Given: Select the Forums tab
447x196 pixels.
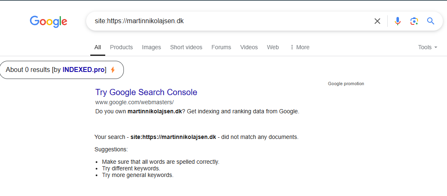Looking at the screenshot, I should pyautogui.click(x=221, y=47).
